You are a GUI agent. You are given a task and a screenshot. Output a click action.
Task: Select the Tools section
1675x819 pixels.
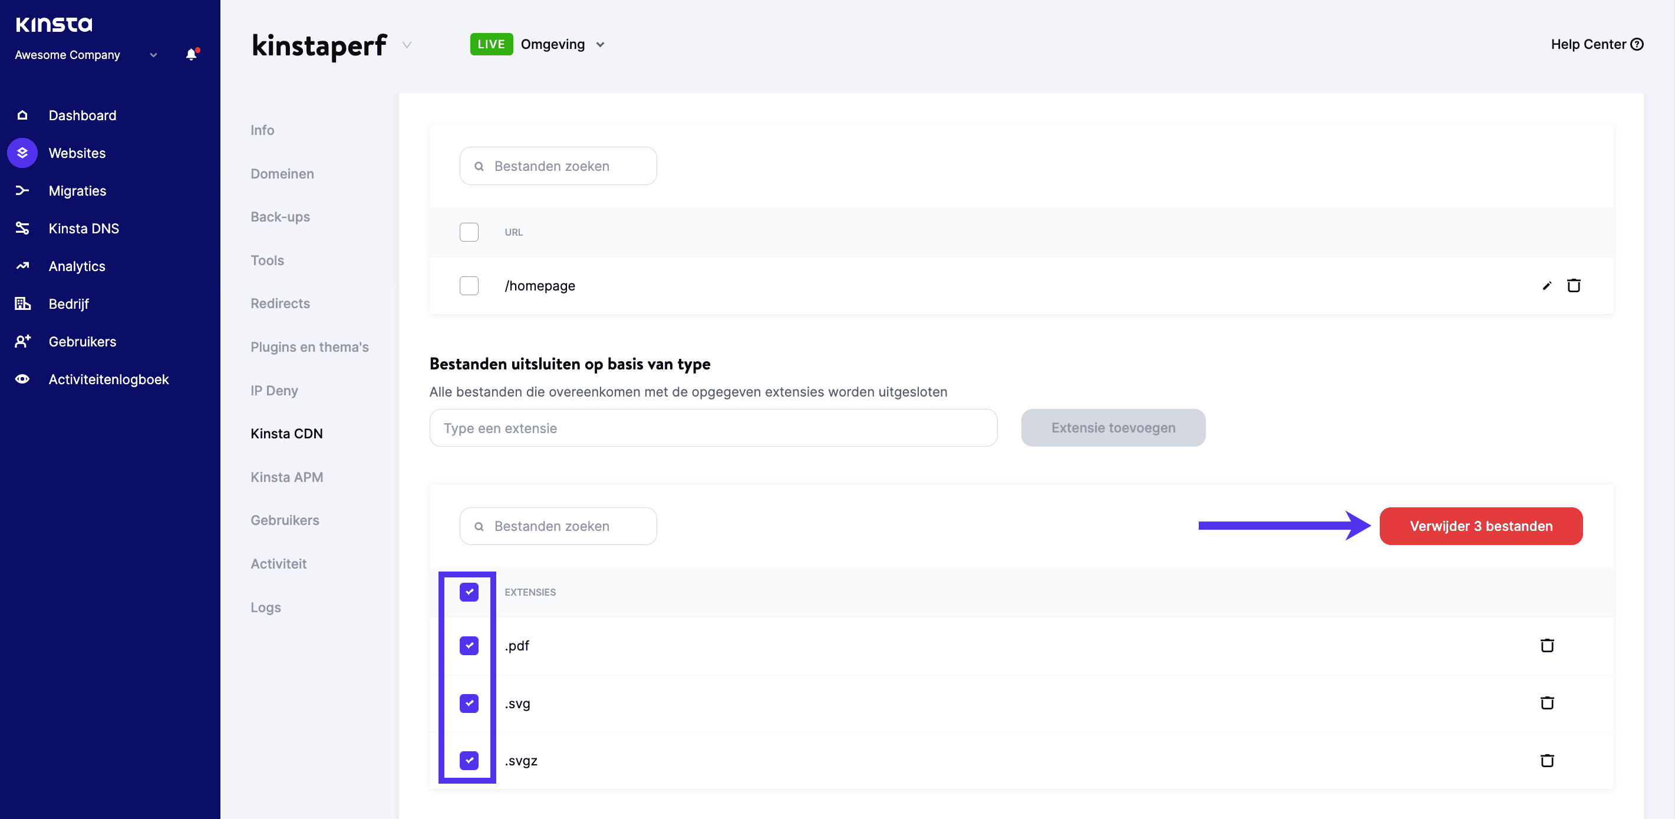267,260
